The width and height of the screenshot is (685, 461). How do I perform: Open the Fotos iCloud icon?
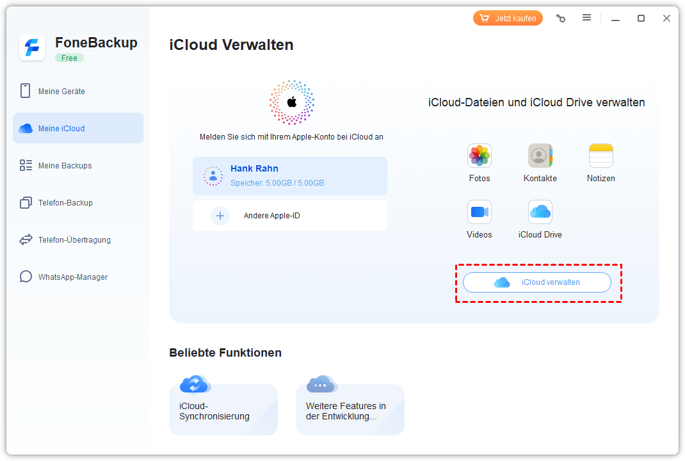(x=479, y=156)
